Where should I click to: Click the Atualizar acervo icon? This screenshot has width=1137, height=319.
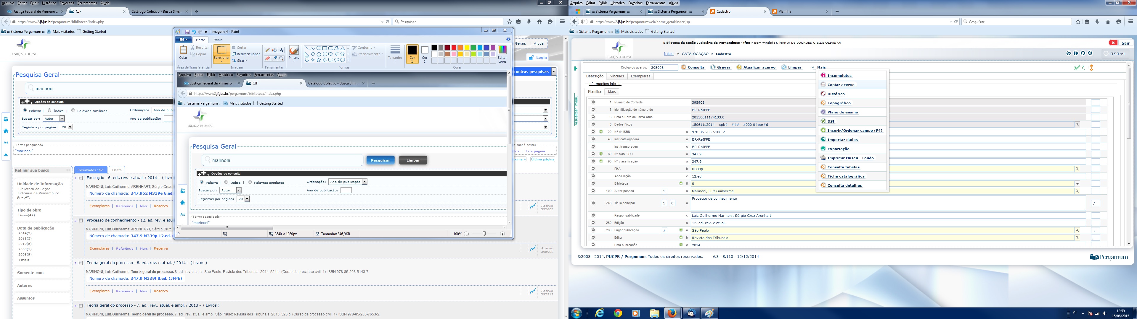(x=739, y=67)
